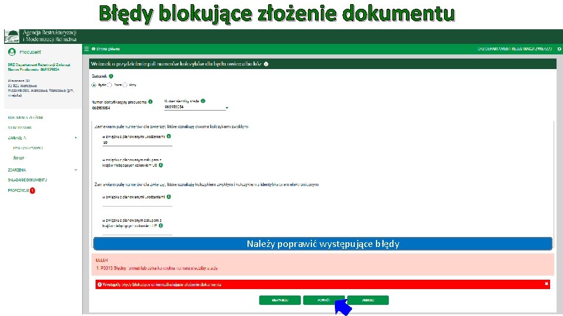Click warning icon in red error bar
This screenshot has width=563, height=316.
100,284
